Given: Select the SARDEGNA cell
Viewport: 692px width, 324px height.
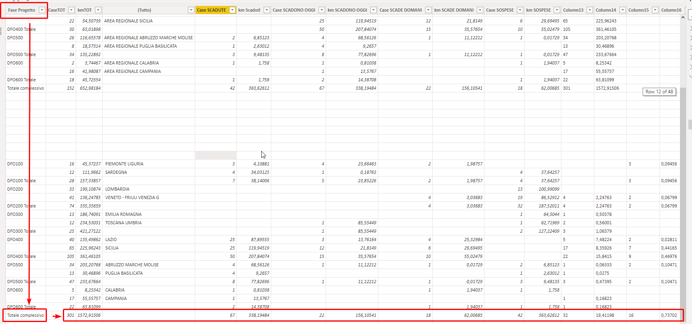Looking at the screenshot, I should (149, 172).
